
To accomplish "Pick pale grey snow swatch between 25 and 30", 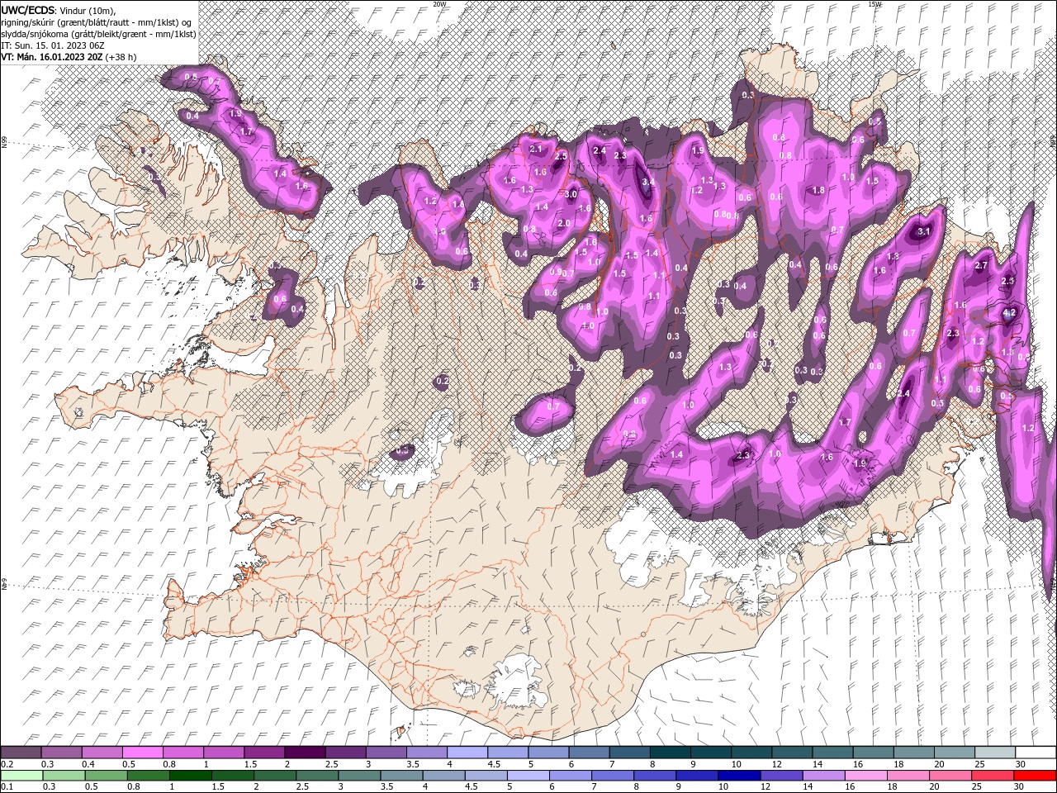I will (993, 752).
